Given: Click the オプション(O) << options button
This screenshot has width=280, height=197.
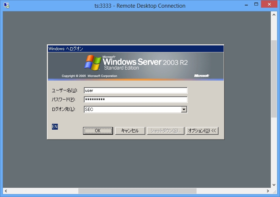Looking at the screenshot, I should [x=202, y=131].
